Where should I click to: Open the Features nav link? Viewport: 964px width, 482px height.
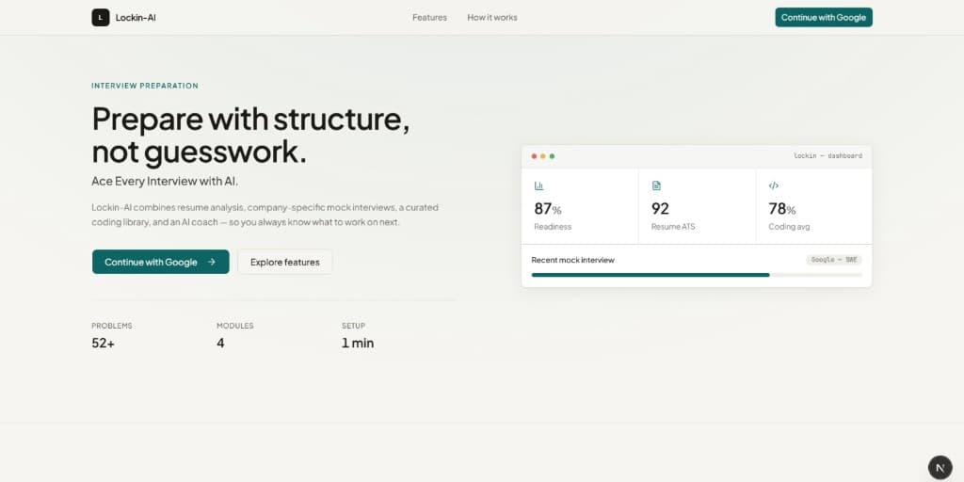click(429, 17)
